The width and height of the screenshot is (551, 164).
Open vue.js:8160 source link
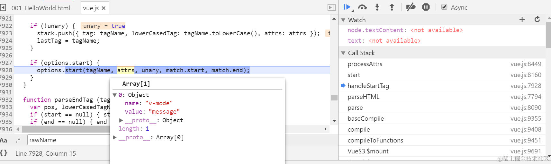tap(526, 75)
